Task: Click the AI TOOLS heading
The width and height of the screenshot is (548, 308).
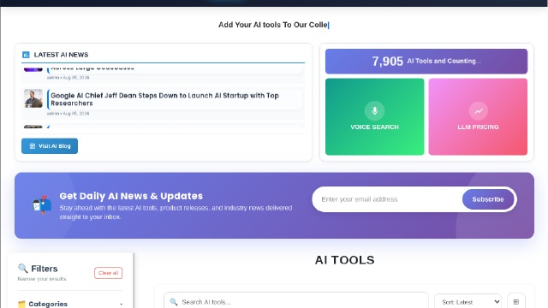Action: (344, 260)
